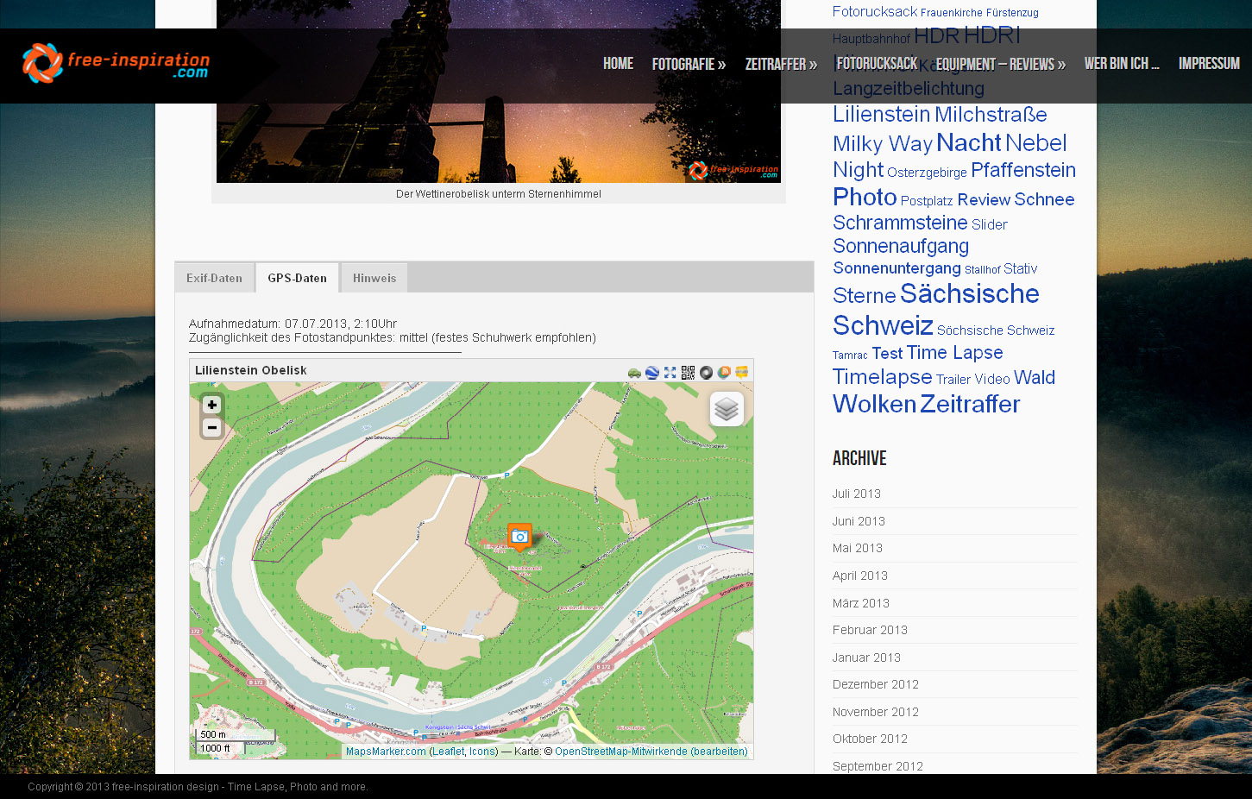Open the Equipment – Reviews dropdown menu

pyautogui.click(x=1001, y=64)
